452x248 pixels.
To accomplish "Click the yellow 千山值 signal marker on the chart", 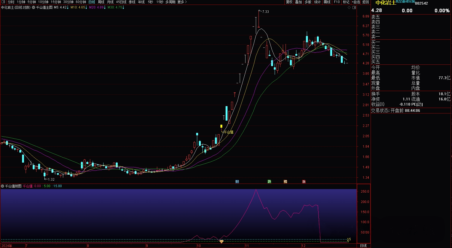I will pos(221,126).
